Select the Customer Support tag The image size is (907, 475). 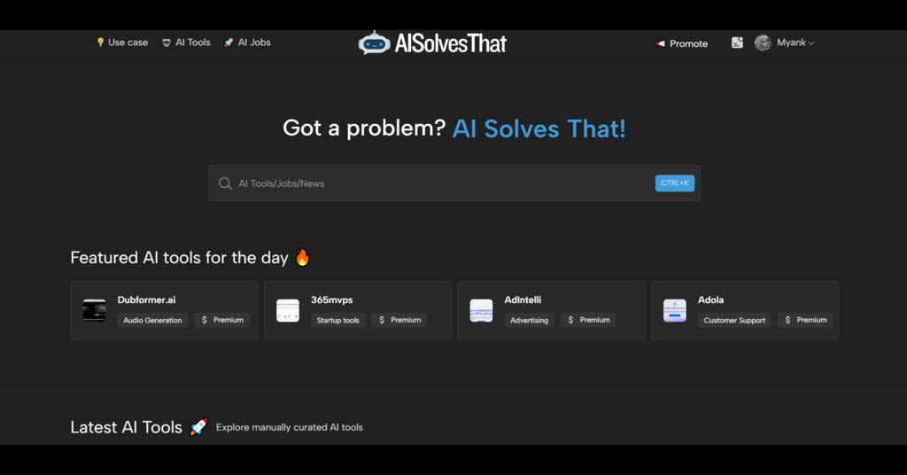[x=734, y=320]
